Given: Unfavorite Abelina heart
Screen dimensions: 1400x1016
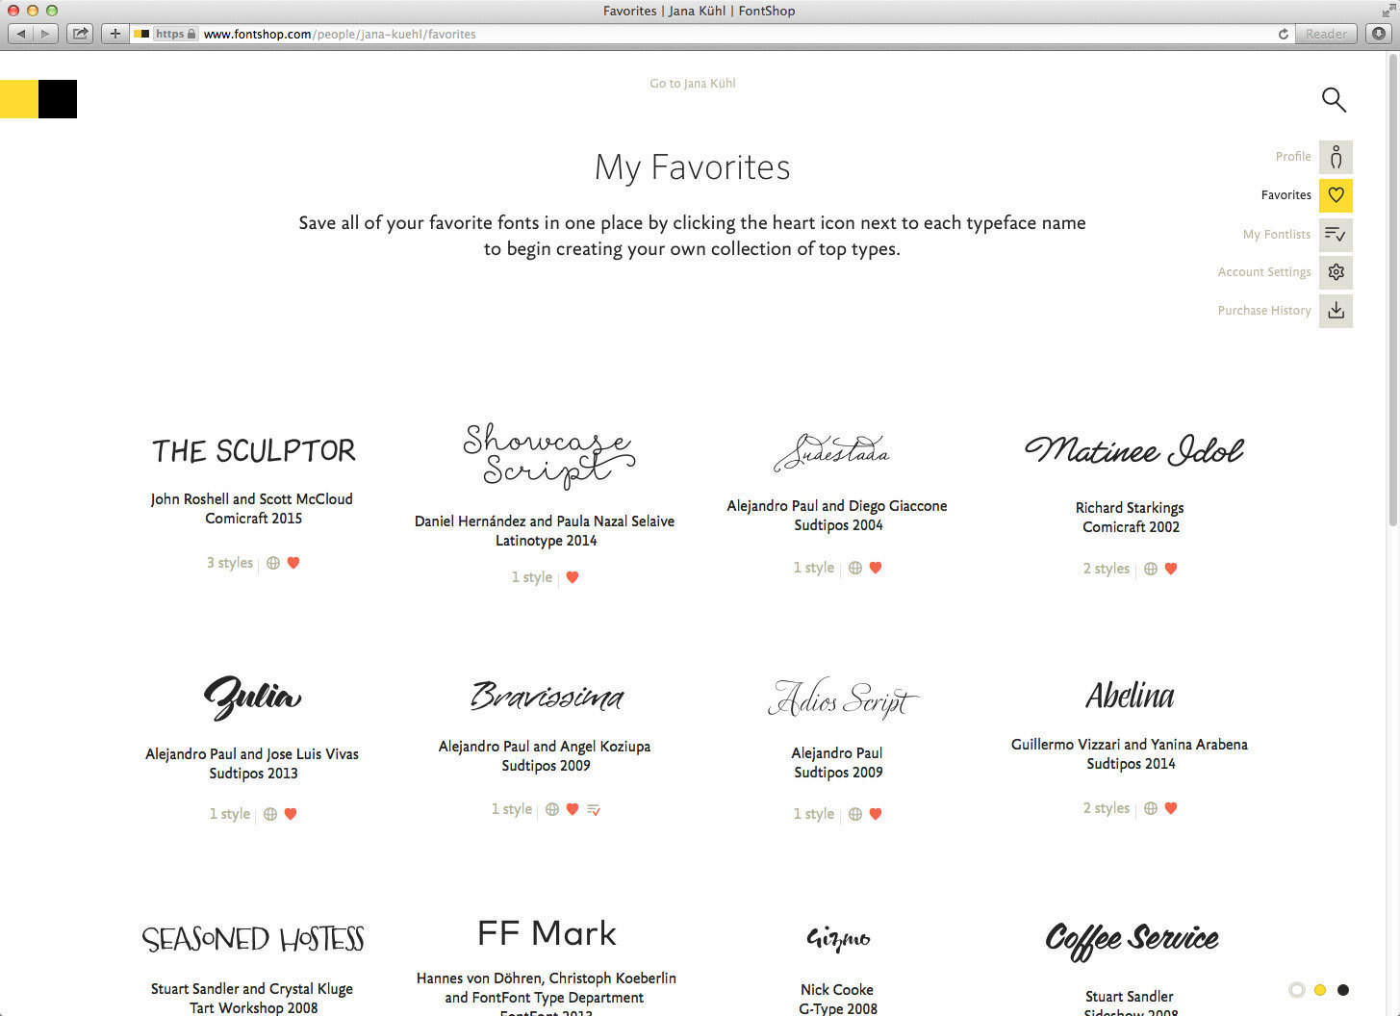Looking at the screenshot, I should coord(1171,808).
